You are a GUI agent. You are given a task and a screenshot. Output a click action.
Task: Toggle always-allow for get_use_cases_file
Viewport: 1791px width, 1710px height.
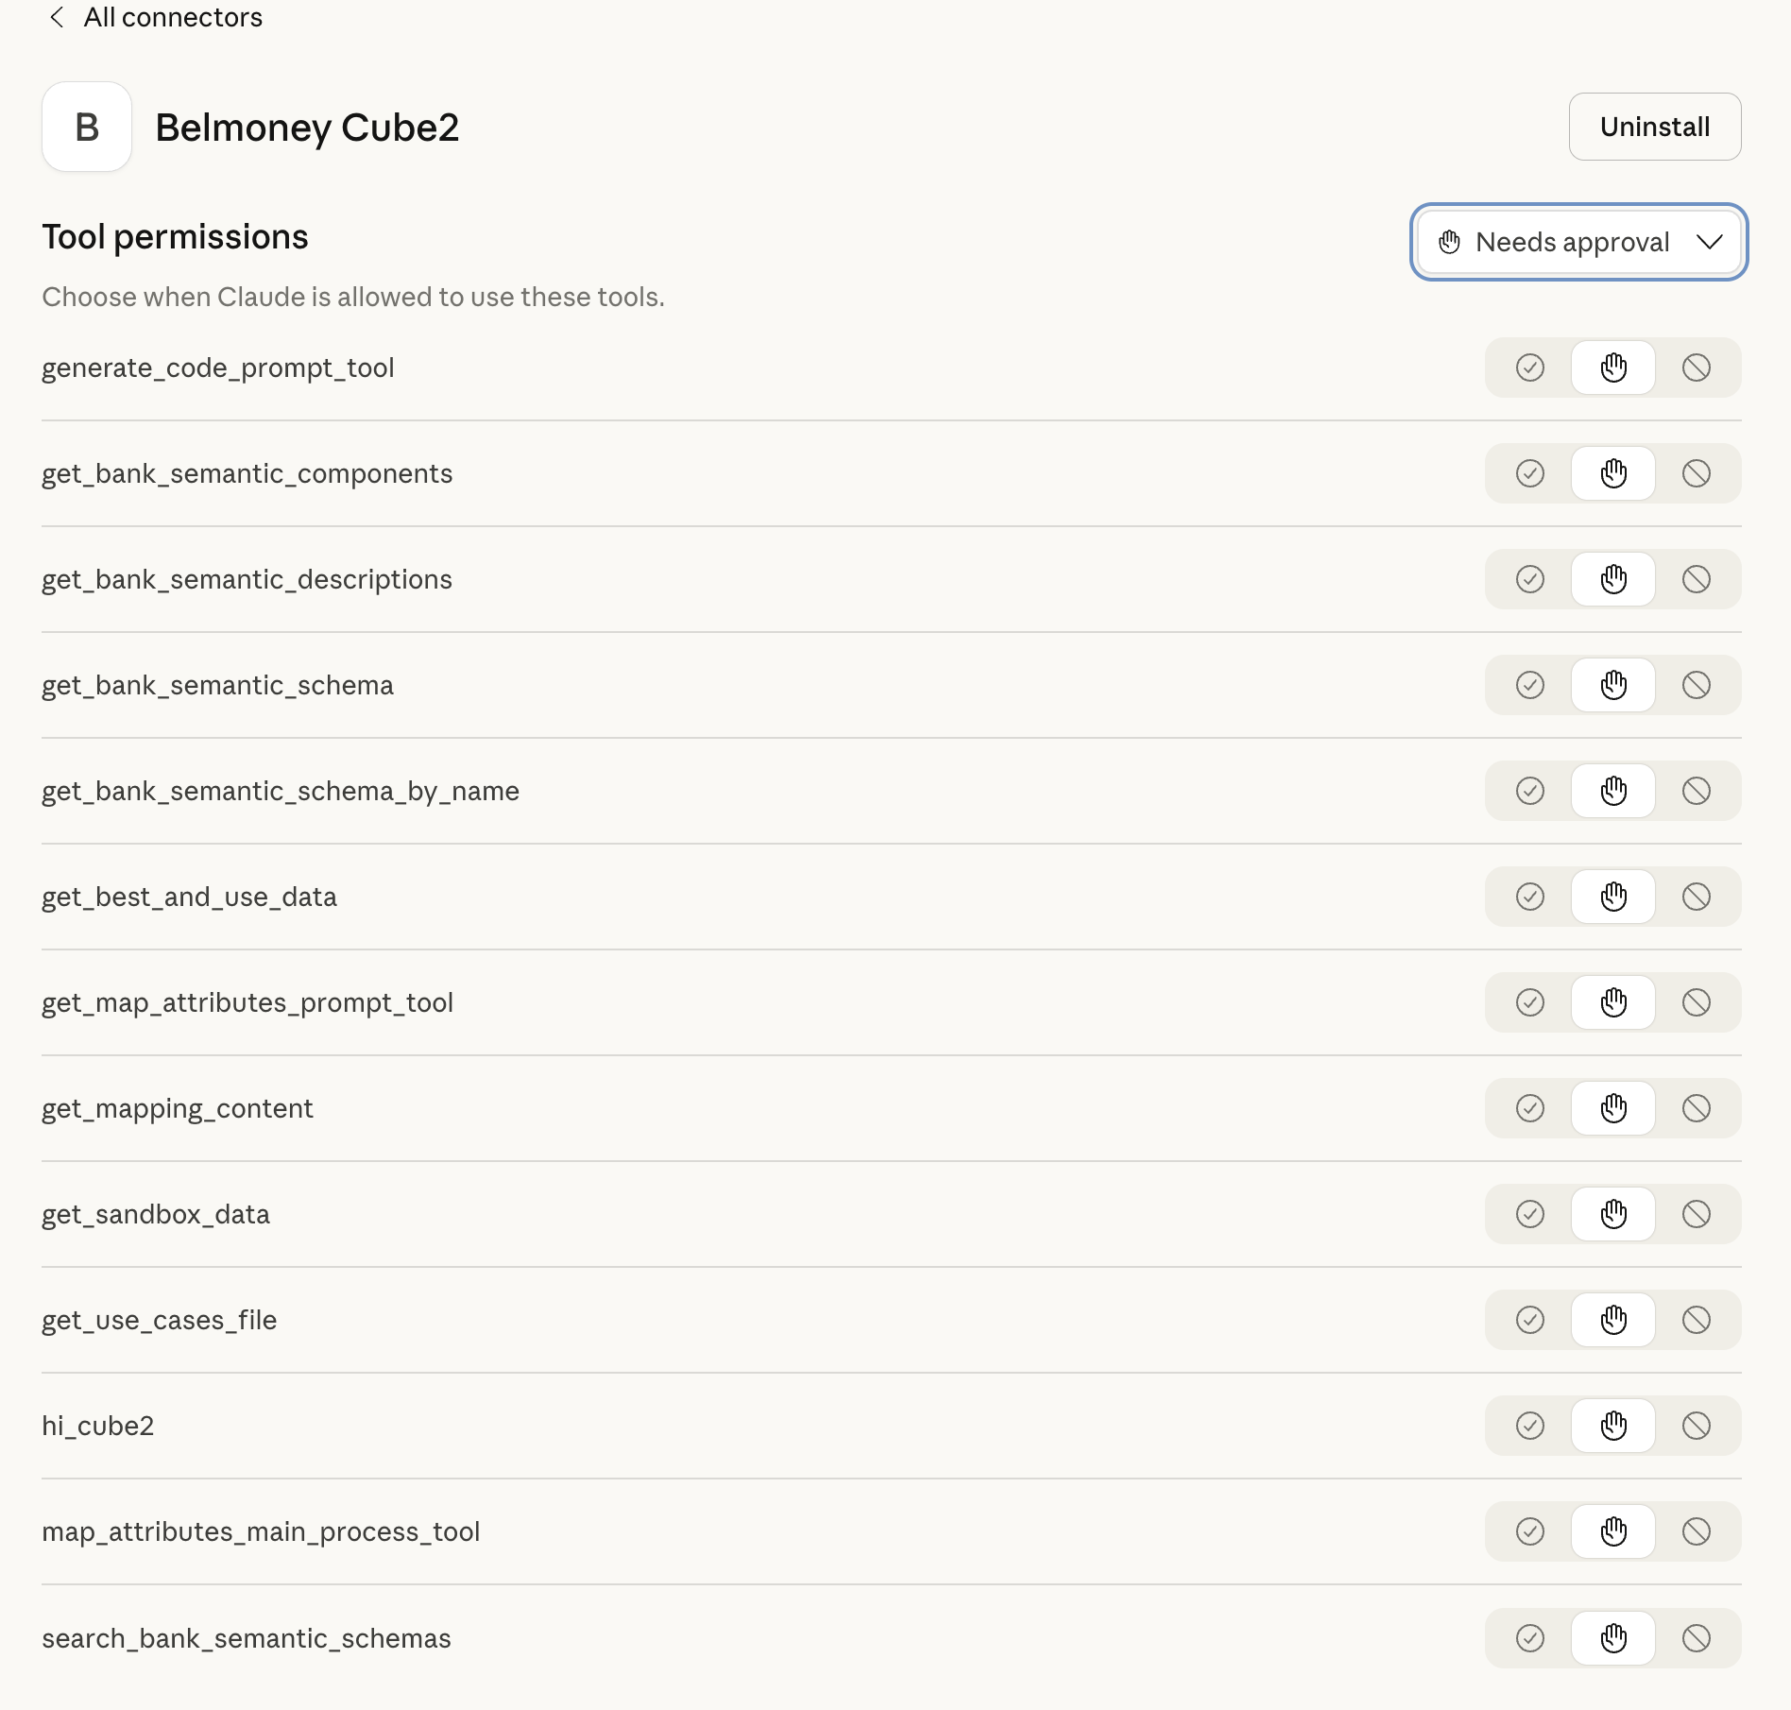1530,1320
